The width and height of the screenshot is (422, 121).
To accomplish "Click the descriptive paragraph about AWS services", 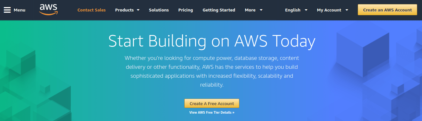I will point(212,72).
